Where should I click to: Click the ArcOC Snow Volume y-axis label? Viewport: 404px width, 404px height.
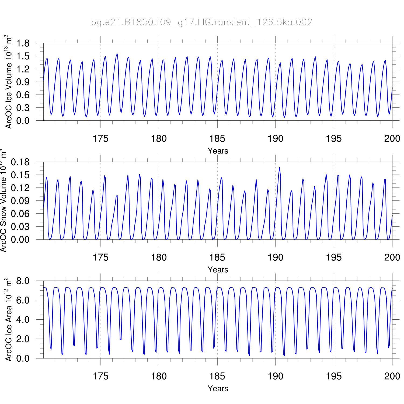(x=3, y=201)
